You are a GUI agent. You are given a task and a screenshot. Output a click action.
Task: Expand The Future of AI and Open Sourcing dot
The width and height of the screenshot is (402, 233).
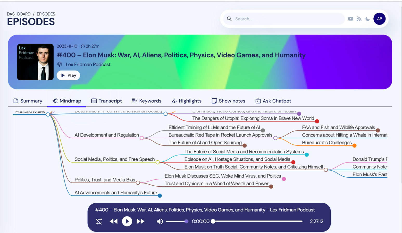coord(245,146)
